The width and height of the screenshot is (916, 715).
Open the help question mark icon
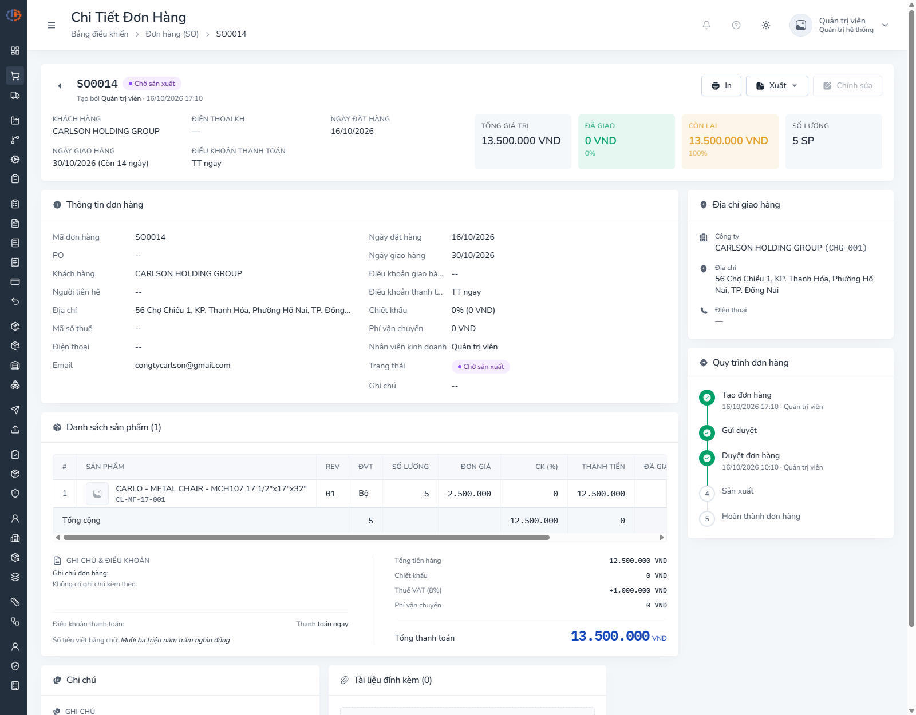coord(736,25)
